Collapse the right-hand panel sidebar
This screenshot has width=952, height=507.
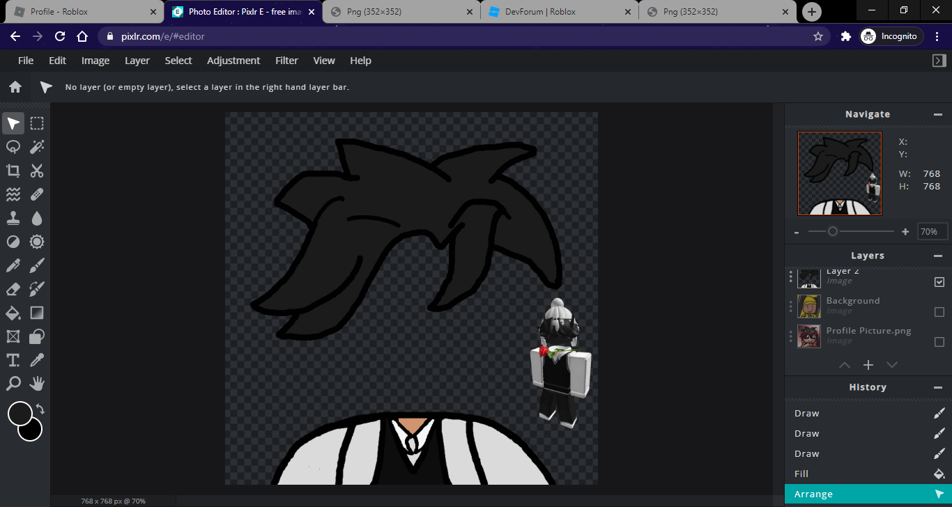(x=939, y=61)
